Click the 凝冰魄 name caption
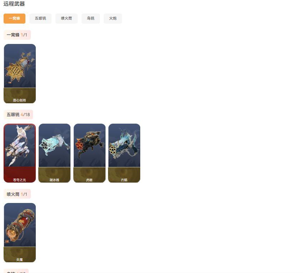This screenshot has width=303, height=273. (54, 180)
